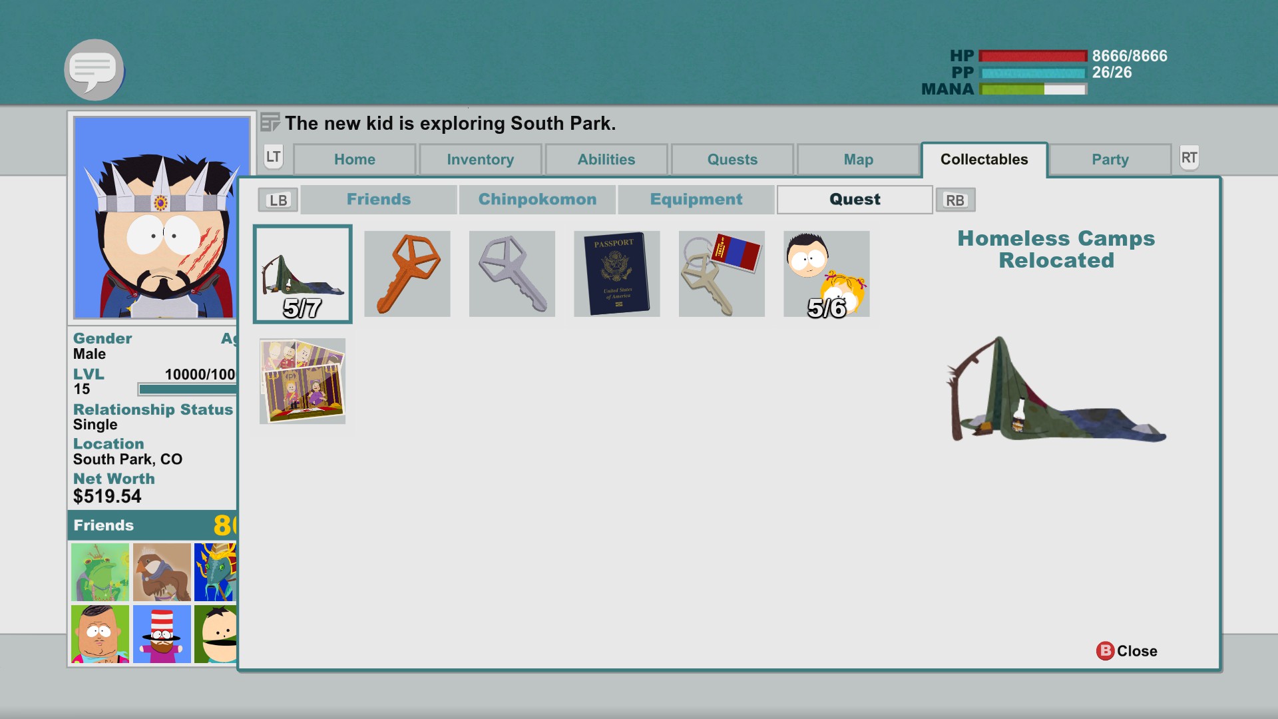This screenshot has height=719, width=1278.
Task: Open the chat bubble message icon
Action: [x=94, y=70]
